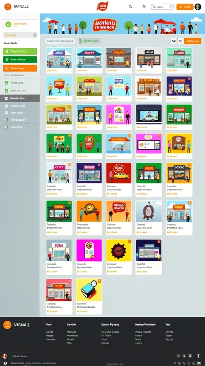Click the star rating under the books card
Viewport: 205px width, 366px height.
82,311
